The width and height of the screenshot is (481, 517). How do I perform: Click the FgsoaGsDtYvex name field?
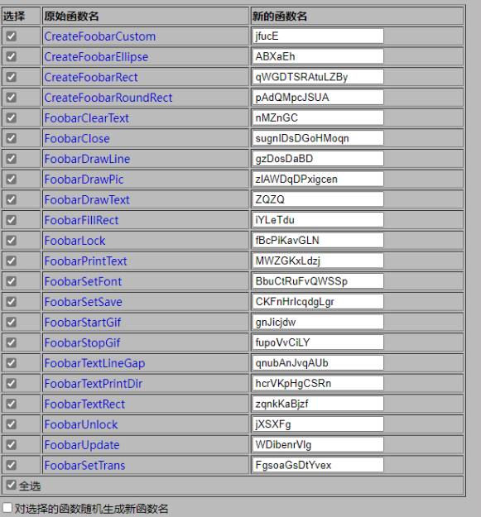[x=318, y=465]
